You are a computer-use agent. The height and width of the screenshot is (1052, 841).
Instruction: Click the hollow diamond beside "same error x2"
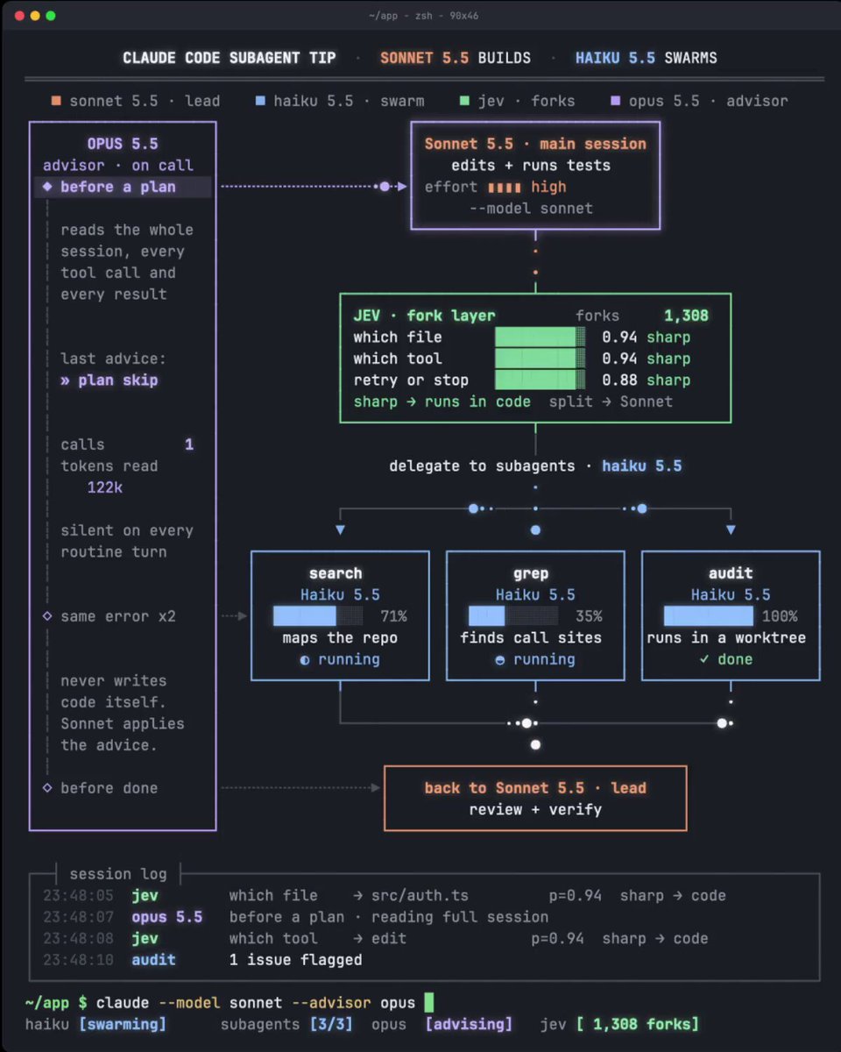pos(47,616)
